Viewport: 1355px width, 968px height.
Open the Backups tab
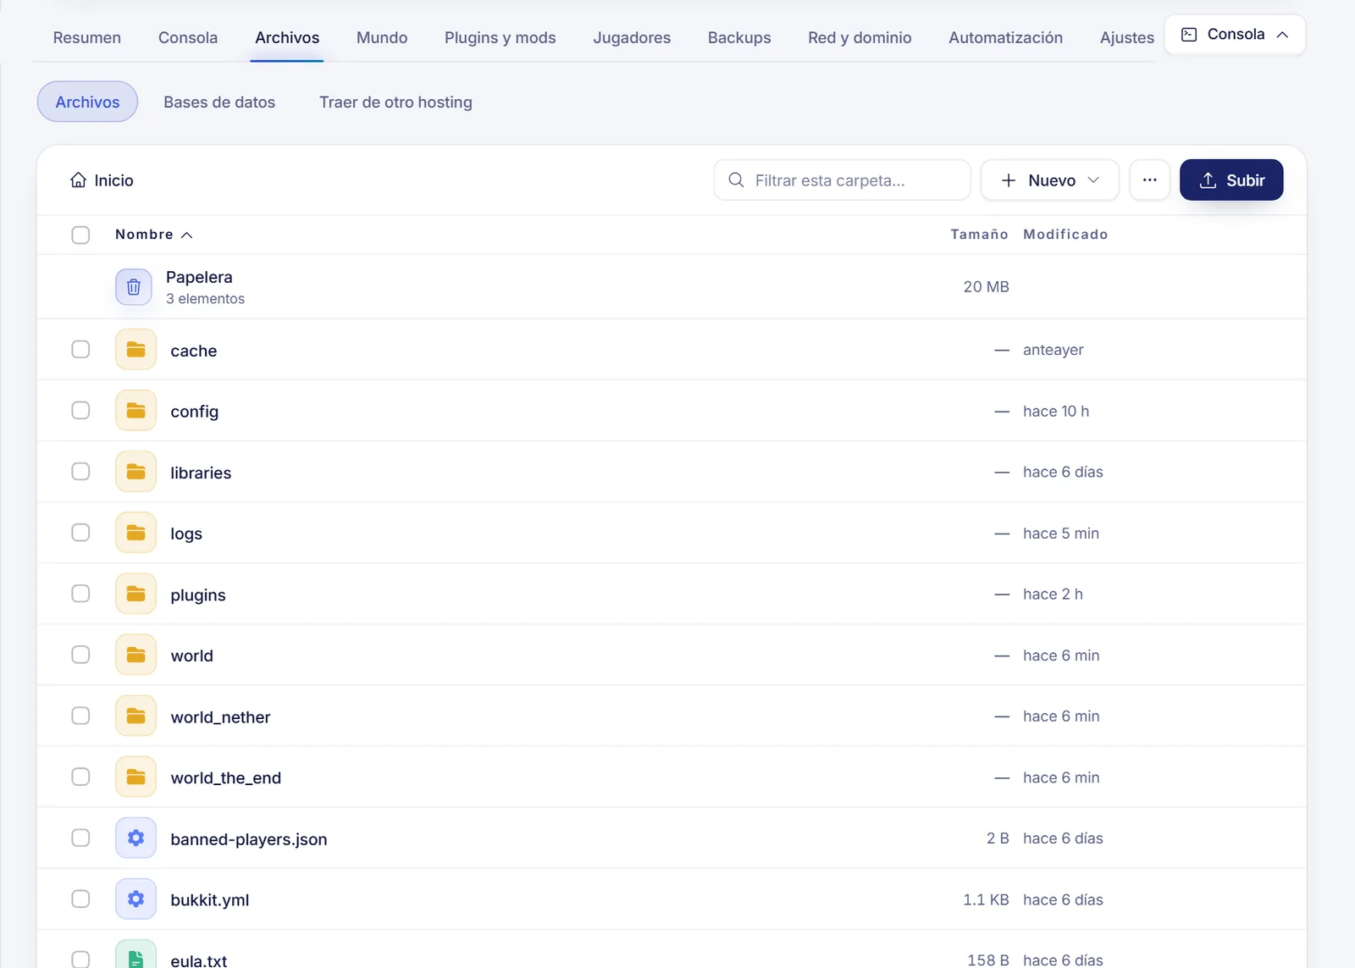tap(739, 37)
